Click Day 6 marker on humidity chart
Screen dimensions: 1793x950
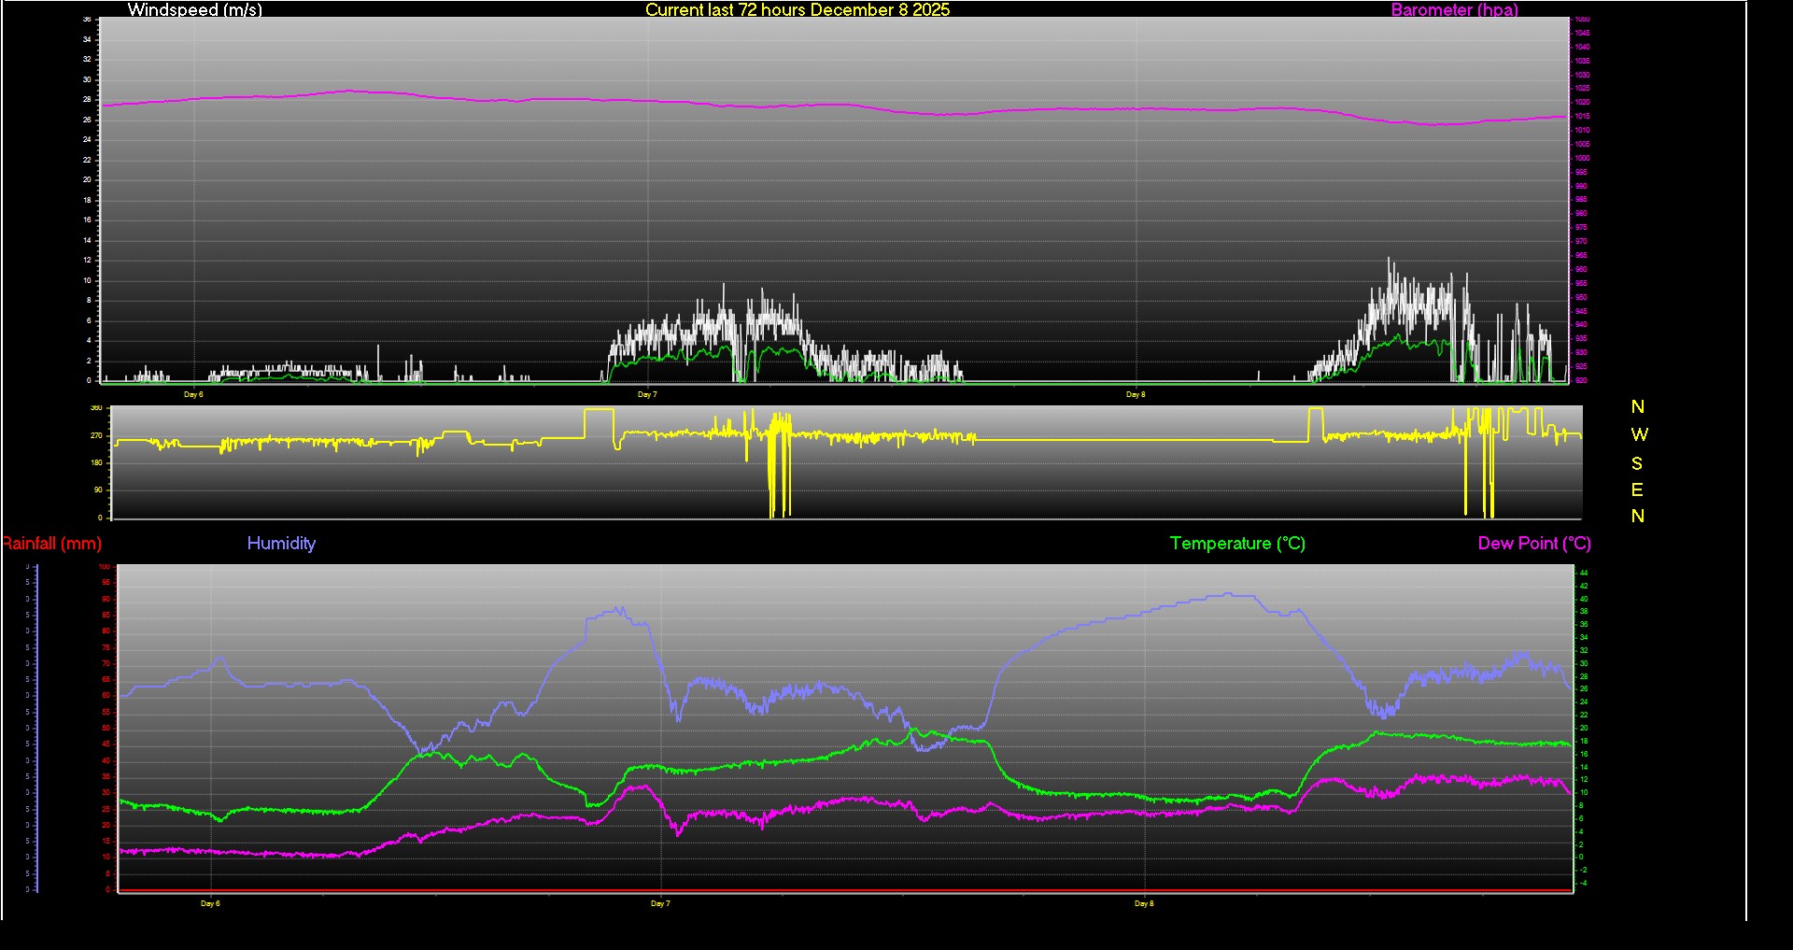(210, 904)
